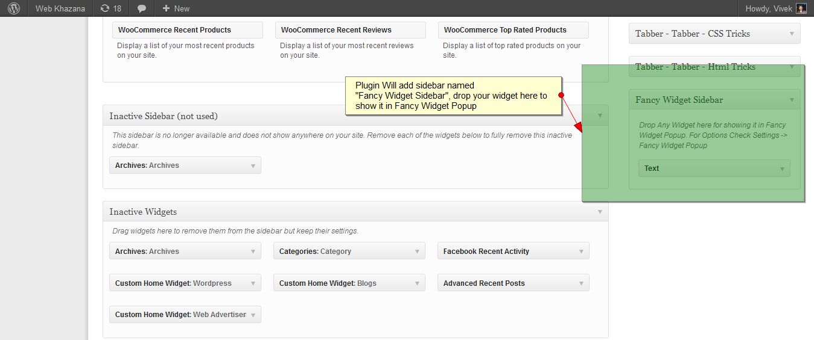Expand the Categories: Category widget arrow

click(x=418, y=252)
